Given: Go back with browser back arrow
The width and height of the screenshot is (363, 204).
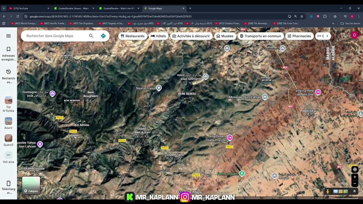Looking at the screenshot, I should [4, 16].
